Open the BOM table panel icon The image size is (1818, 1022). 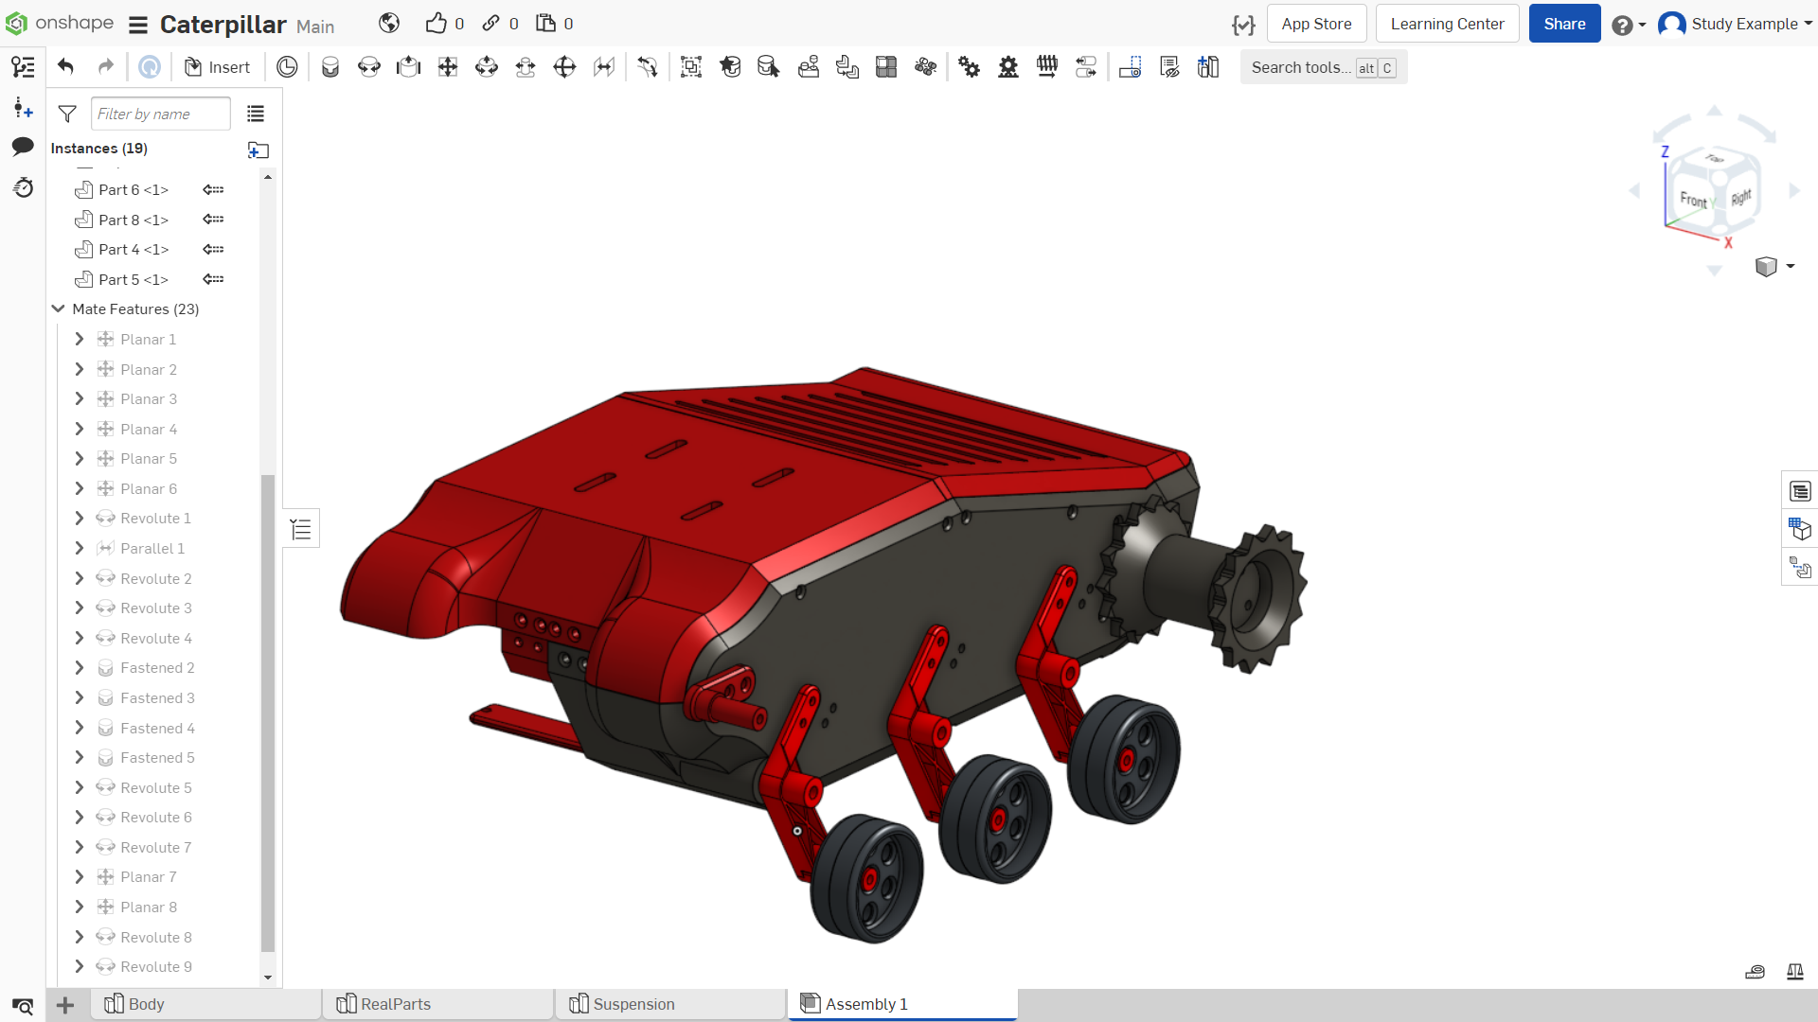point(1800,491)
